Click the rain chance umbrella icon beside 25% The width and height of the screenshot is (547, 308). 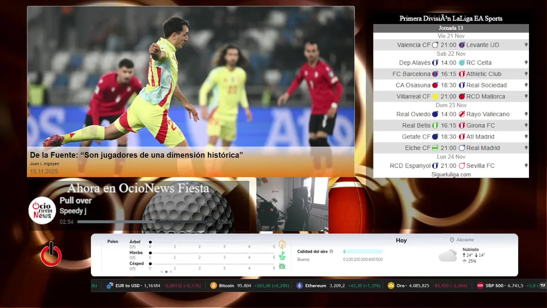click(465, 261)
